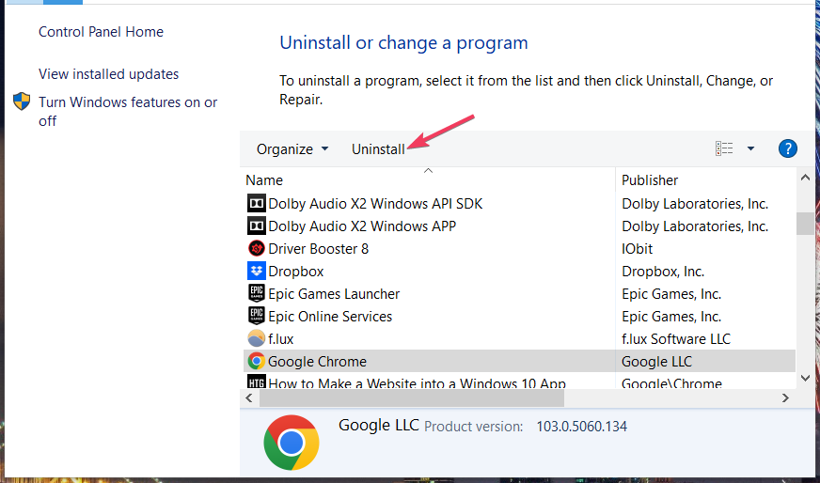Click the f.lux Software LLC publisher cell
820x483 pixels.
[676, 338]
